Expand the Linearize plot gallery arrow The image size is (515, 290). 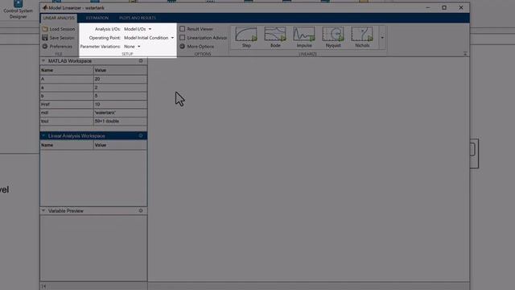[x=382, y=38]
